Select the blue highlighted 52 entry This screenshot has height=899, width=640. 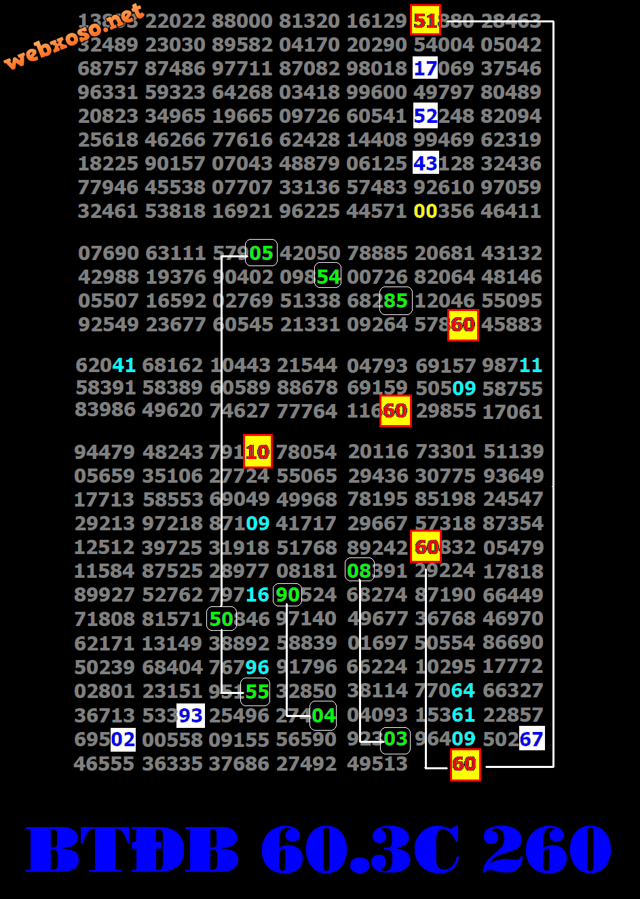425,115
